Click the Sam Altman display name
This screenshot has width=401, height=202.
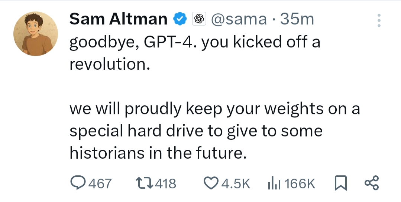point(118,19)
